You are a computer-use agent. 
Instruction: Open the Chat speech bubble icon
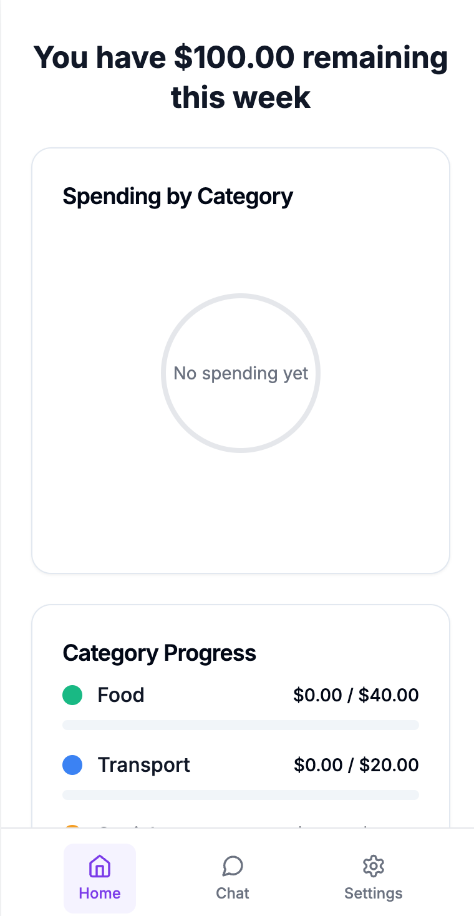[x=233, y=866]
